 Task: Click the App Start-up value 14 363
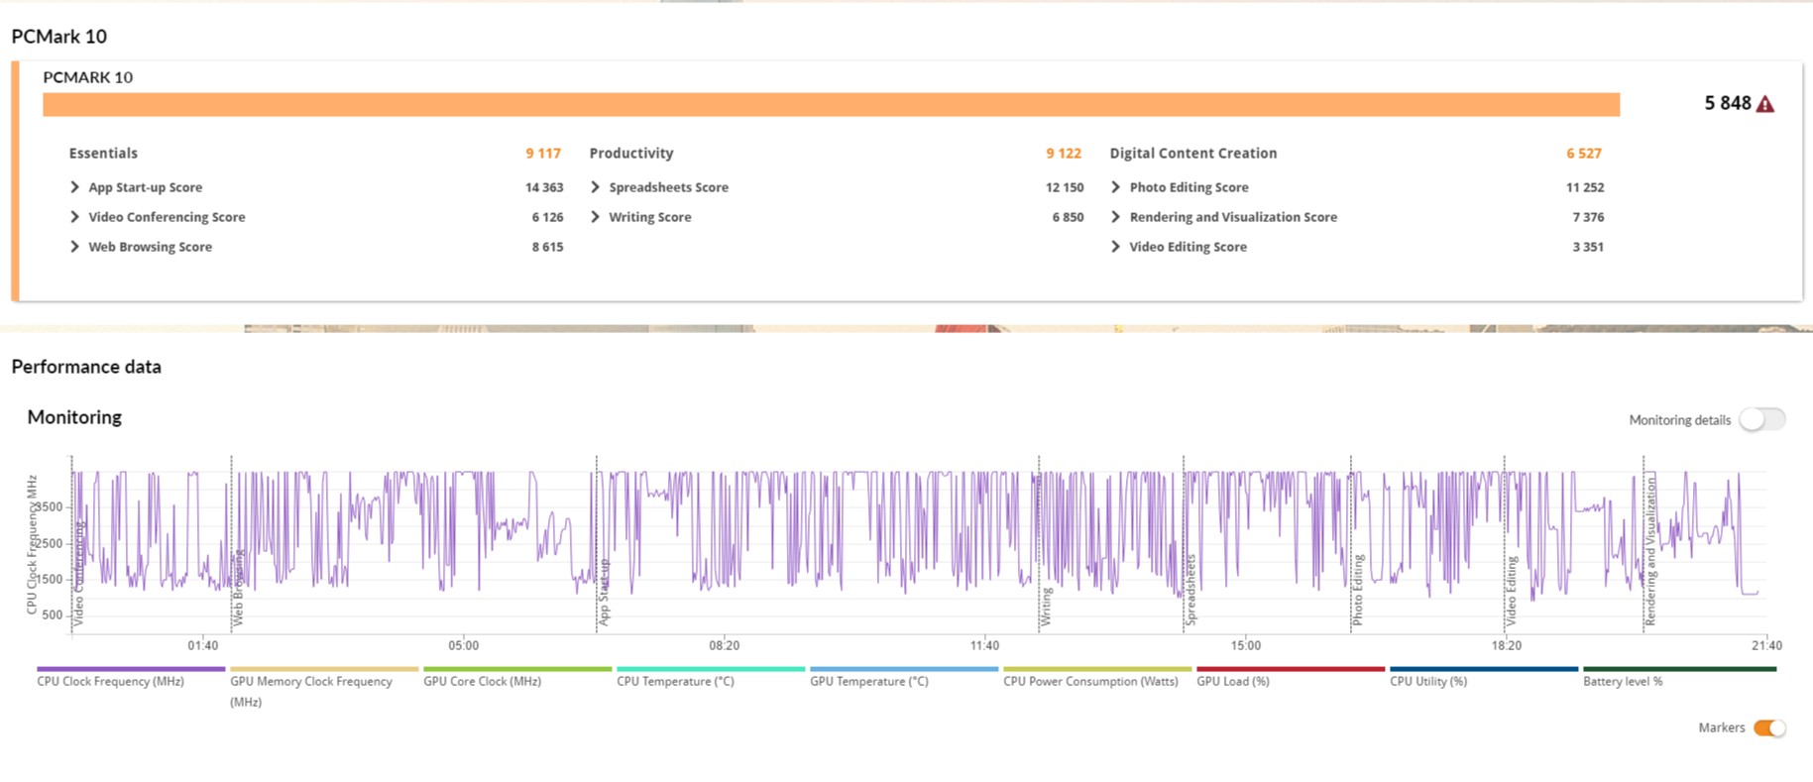tap(544, 187)
